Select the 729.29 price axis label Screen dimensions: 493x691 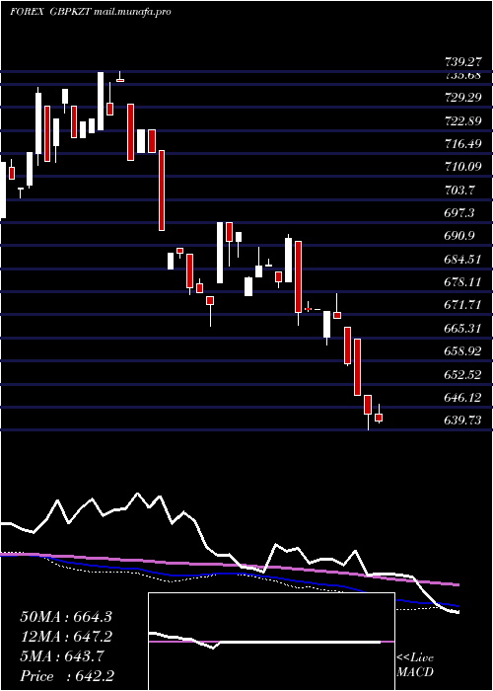point(462,98)
